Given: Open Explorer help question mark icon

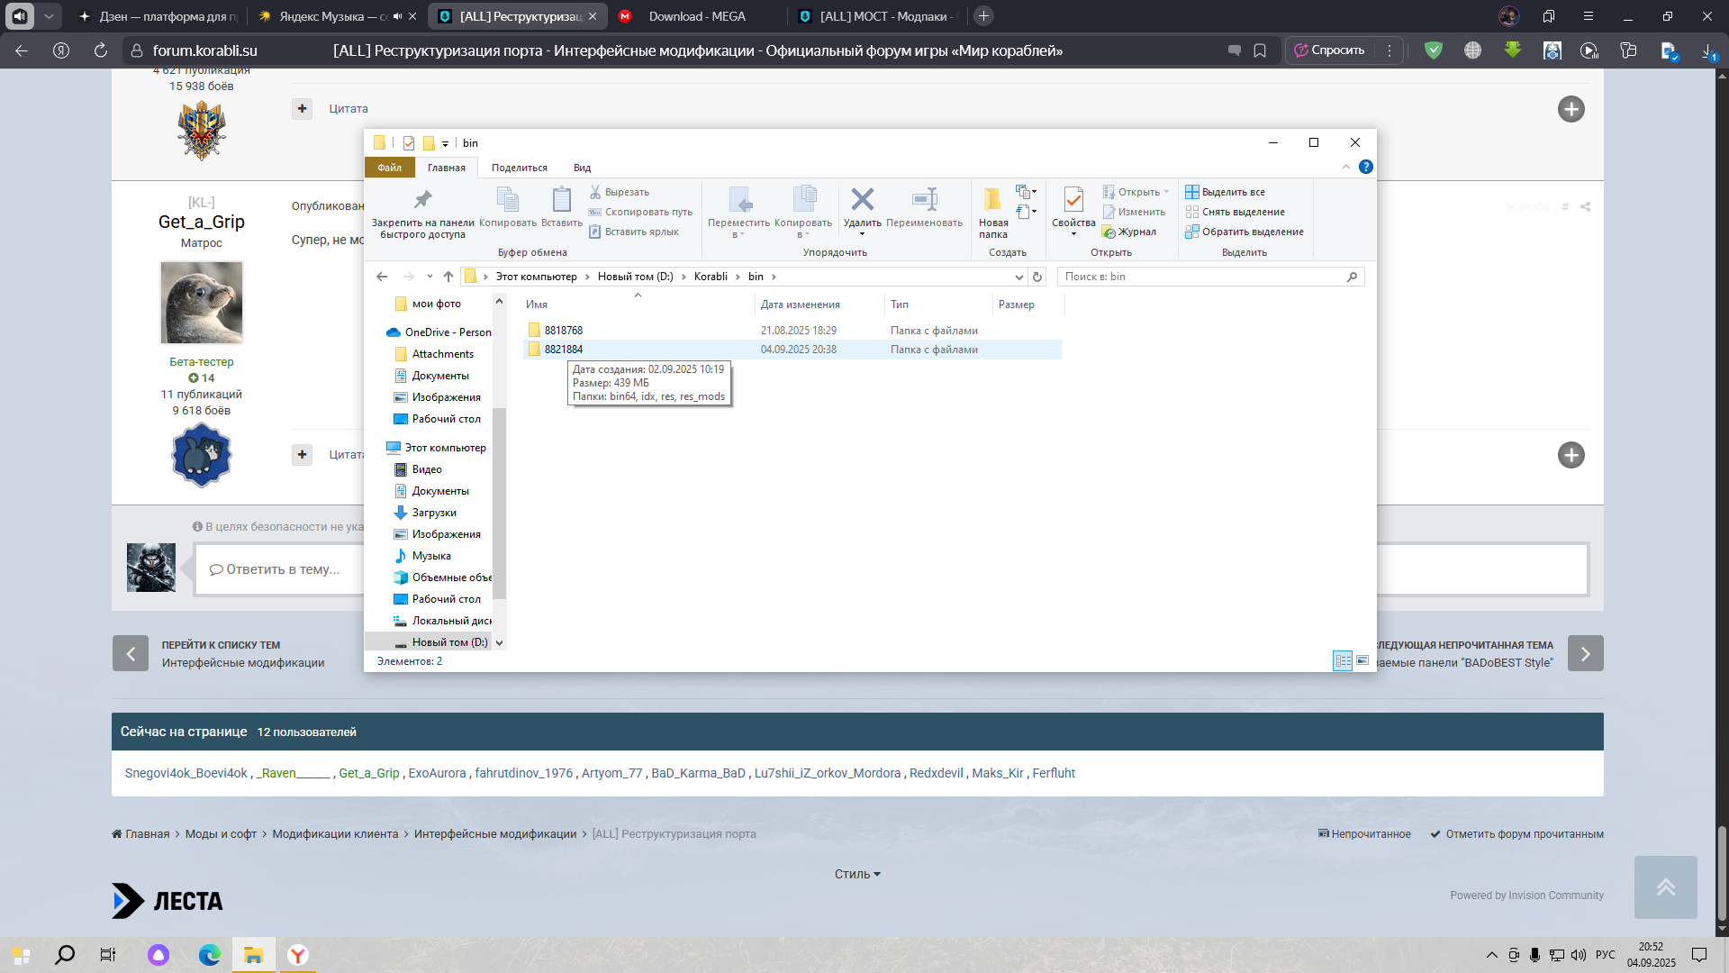Looking at the screenshot, I should tap(1365, 167).
